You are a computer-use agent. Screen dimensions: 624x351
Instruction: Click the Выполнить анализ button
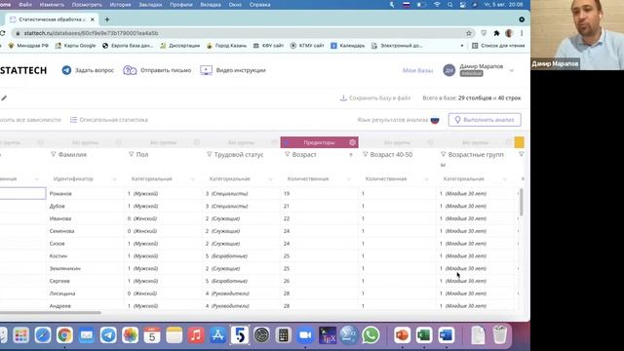tap(485, 120)
